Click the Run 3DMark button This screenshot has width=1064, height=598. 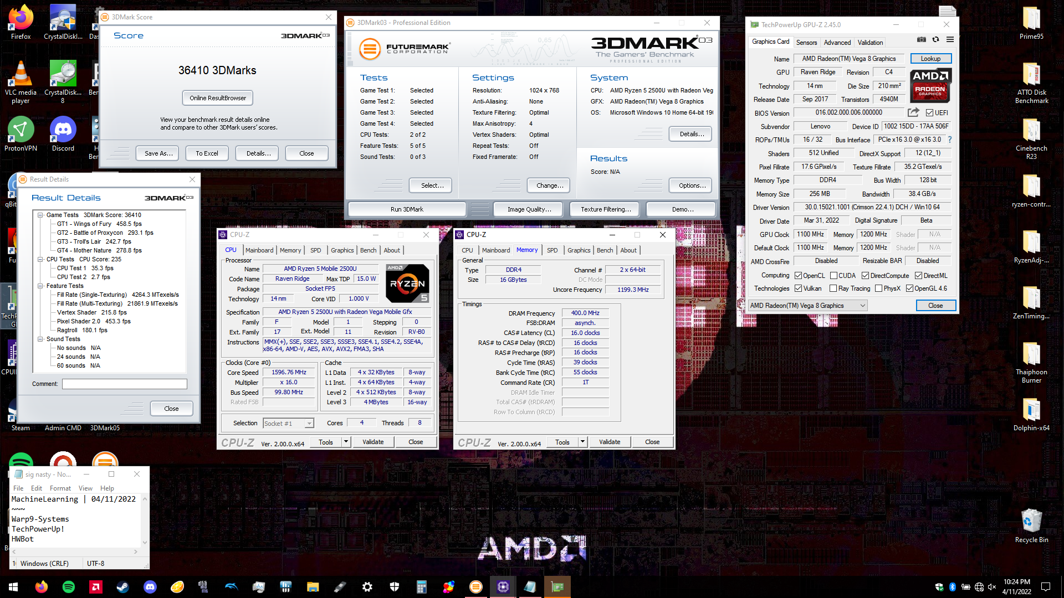tap(407, 209)
